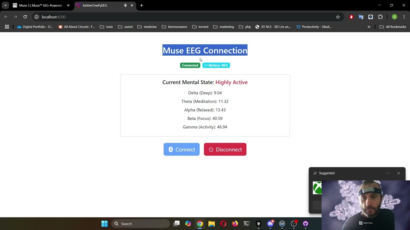Click the dark blue hexagon extension icon

click(x=371, y=17)
